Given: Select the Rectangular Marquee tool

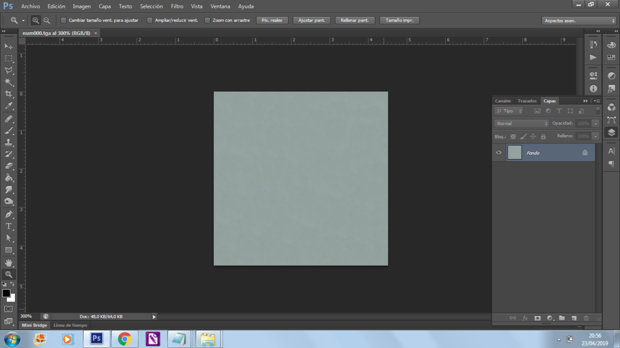Looking at the screenshot, I should click(9, 58).
